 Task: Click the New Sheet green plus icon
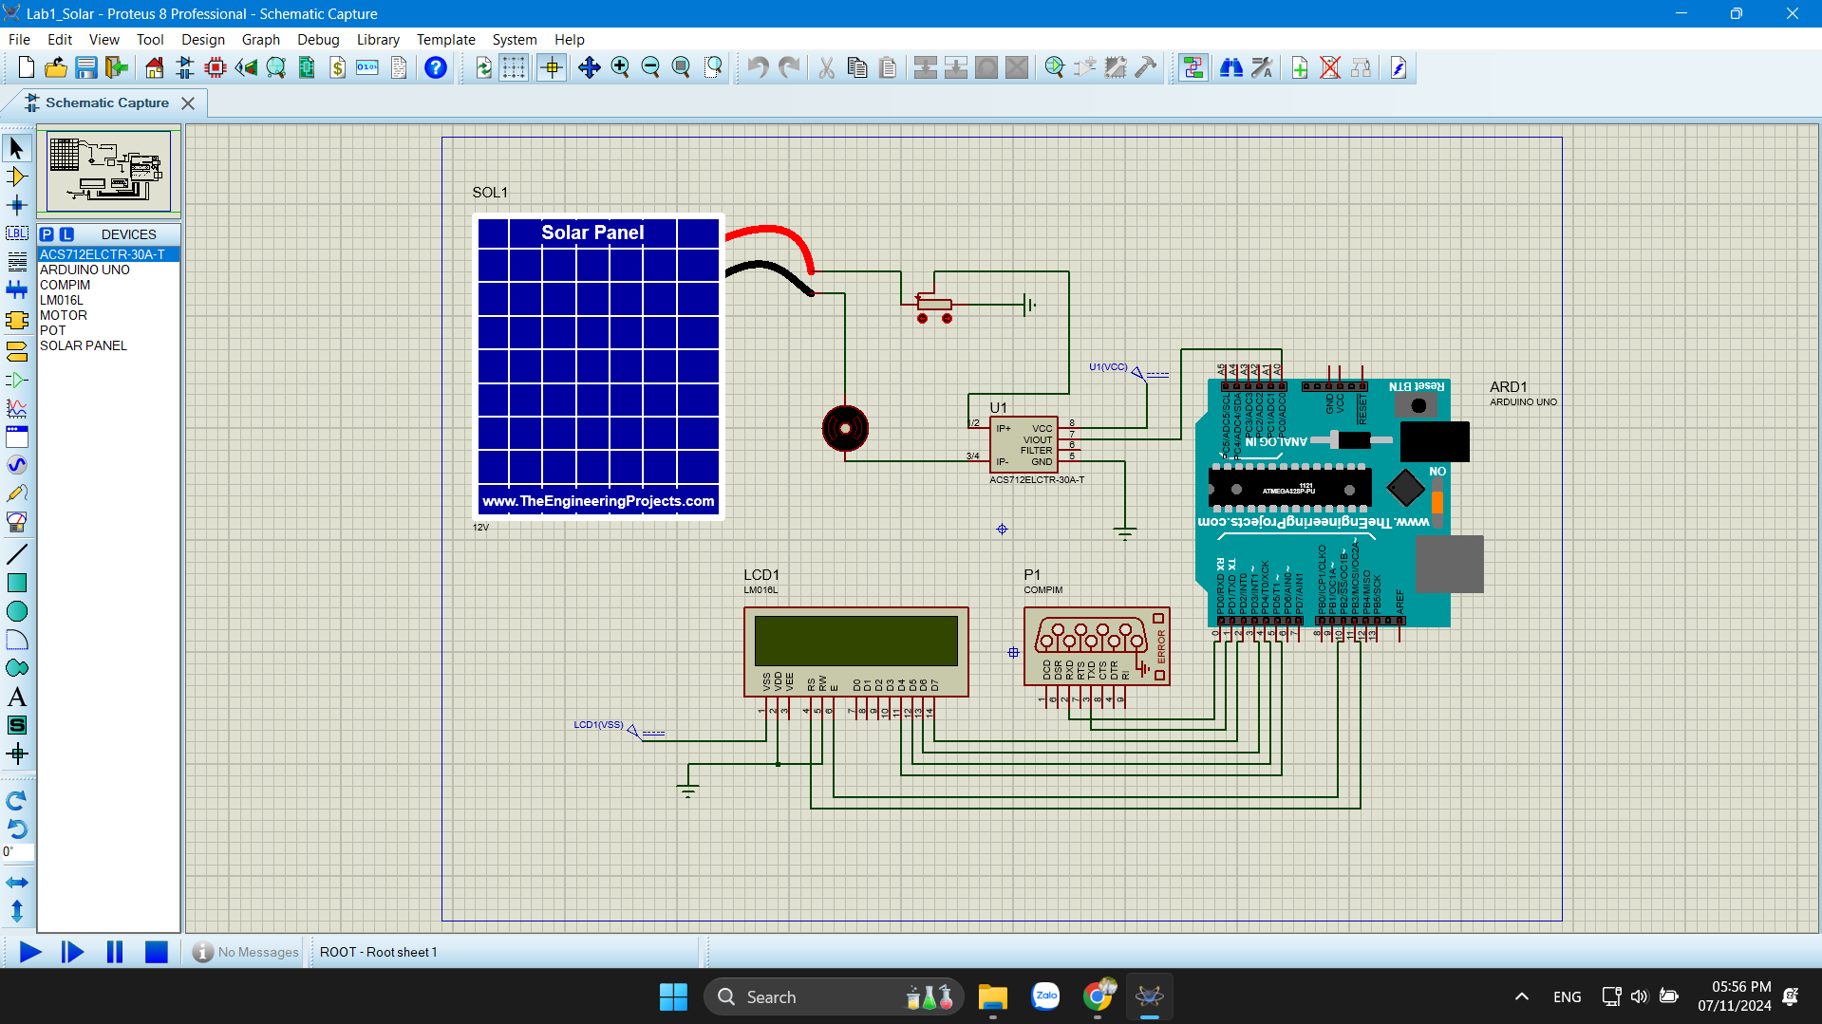[1300, 67]
